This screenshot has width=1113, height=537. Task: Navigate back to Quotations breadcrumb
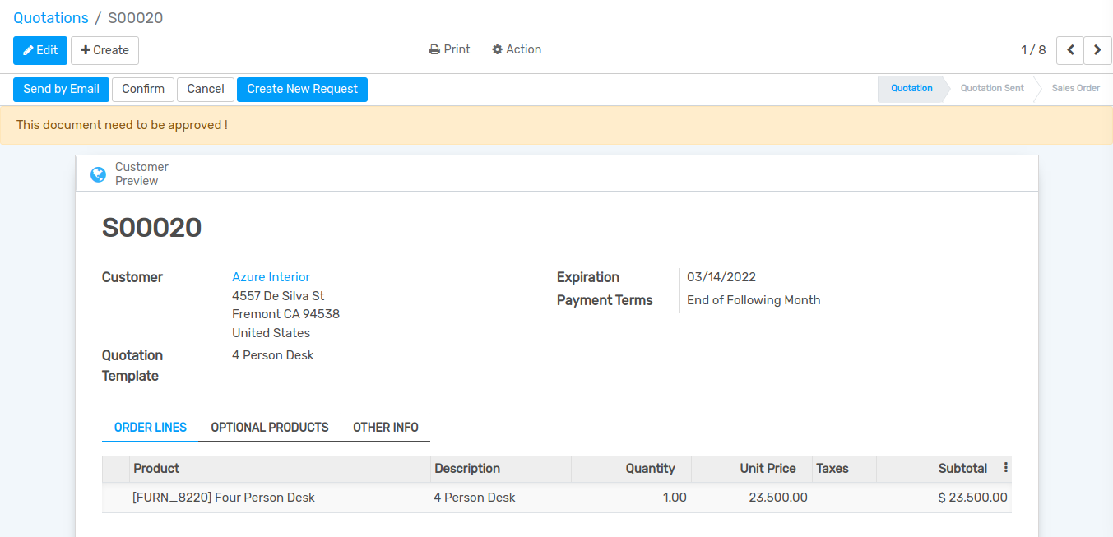pyautogui.click(x=51, y=18)
